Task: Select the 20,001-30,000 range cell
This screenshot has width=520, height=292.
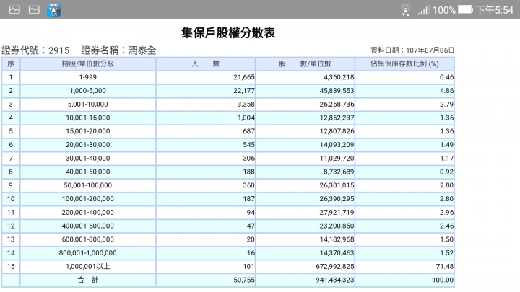Action: [88, 145]
